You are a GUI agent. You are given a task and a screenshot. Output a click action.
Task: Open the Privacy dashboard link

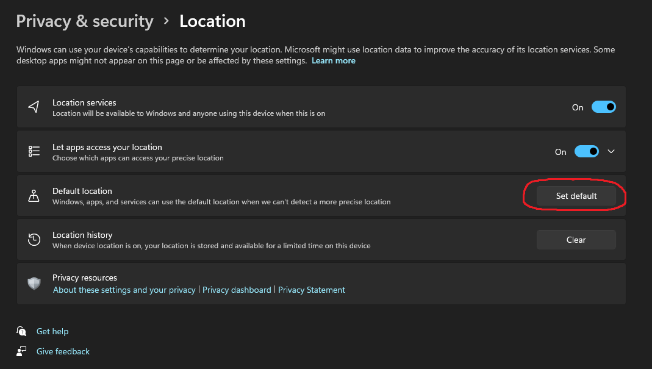coord(237,290)
